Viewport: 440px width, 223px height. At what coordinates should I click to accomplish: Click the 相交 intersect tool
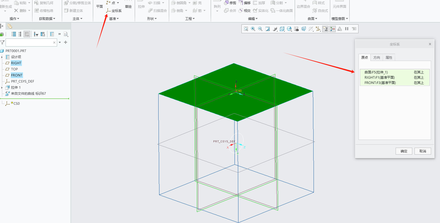click(245, 11)
